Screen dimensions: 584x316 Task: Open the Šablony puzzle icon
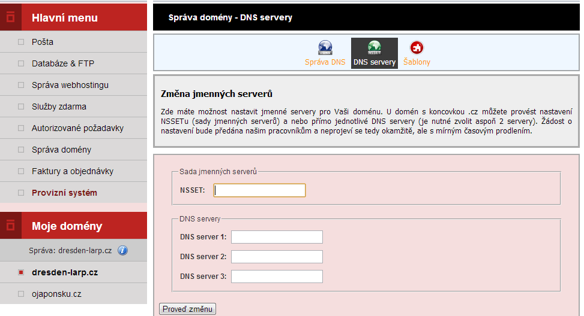(x=417, y=48)
